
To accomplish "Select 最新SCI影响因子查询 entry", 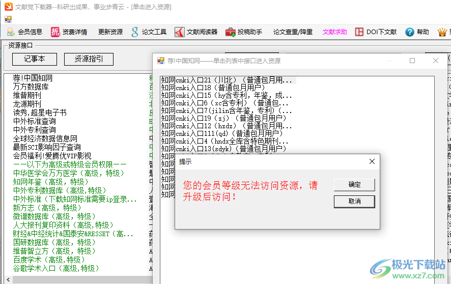I will pyautogui.click(x=47, y=147).
